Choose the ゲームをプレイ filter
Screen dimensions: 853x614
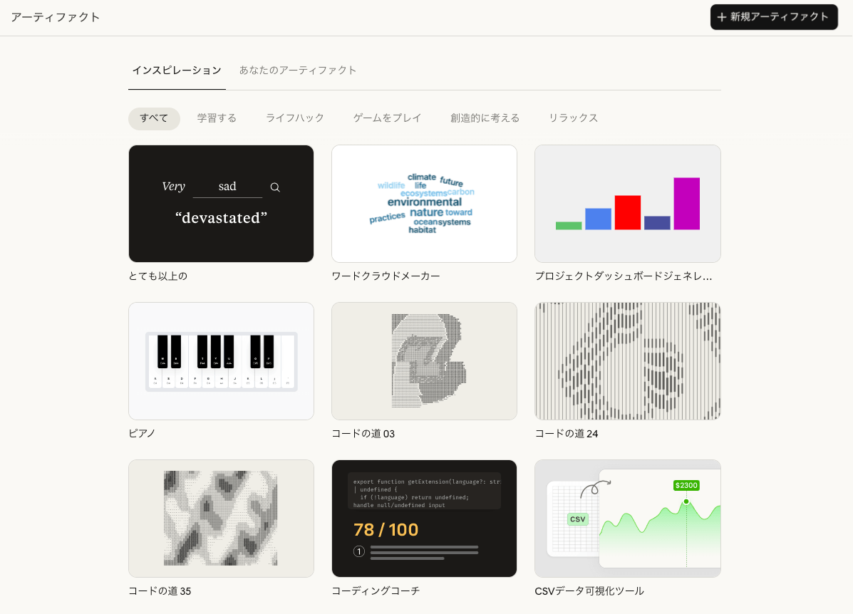pyautogui.click(x=387, y=118)
